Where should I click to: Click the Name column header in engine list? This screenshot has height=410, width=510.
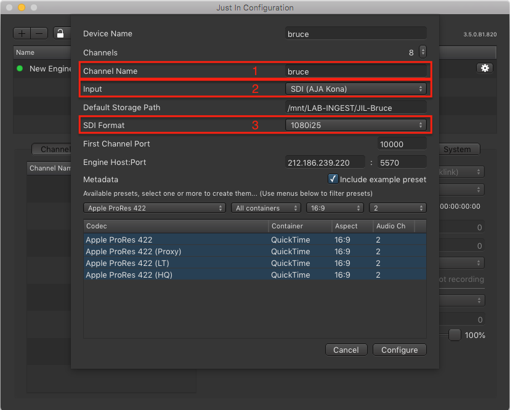[x=42, y=52]
